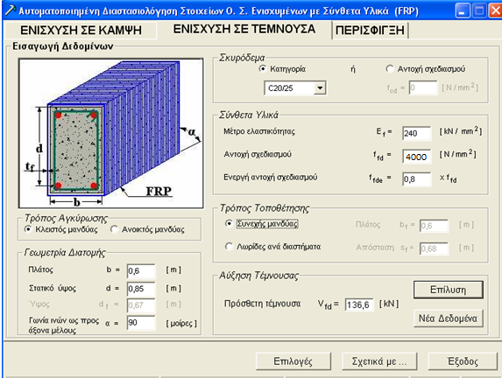Minimize the FRP application window
Screen dimensions: 502x378
[x=463, y=10]
